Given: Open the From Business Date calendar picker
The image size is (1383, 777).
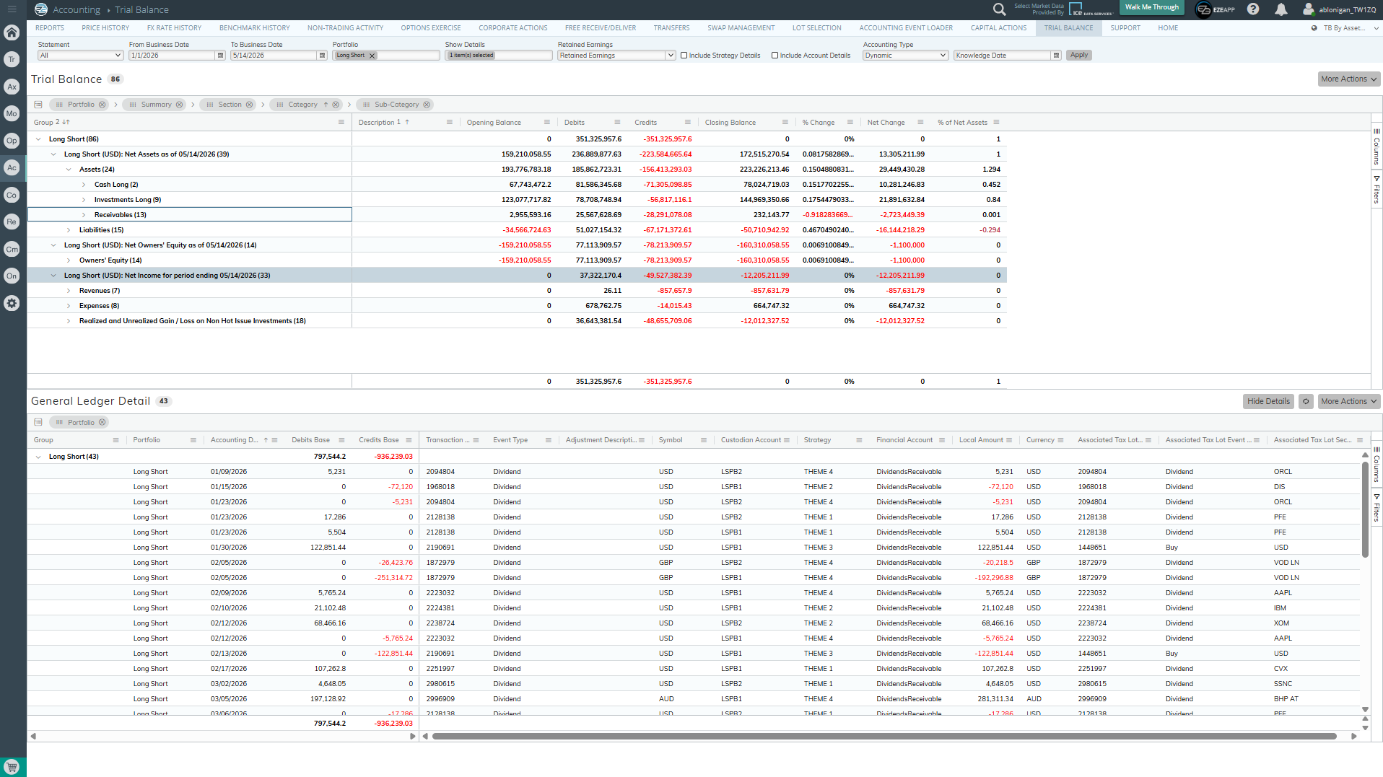Looking at the screenshot, I should [x=220, y=56].
